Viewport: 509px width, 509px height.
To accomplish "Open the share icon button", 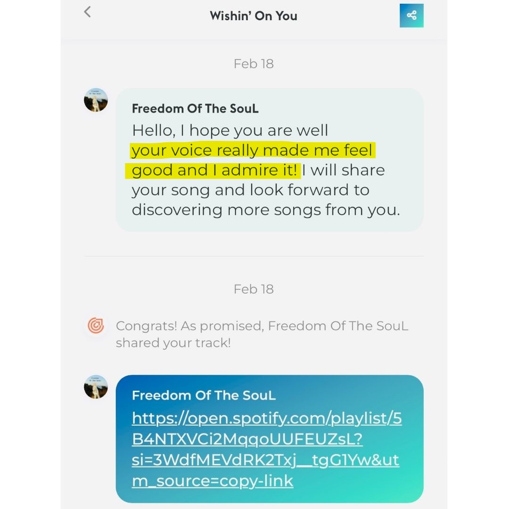I will tap(411, 16).
